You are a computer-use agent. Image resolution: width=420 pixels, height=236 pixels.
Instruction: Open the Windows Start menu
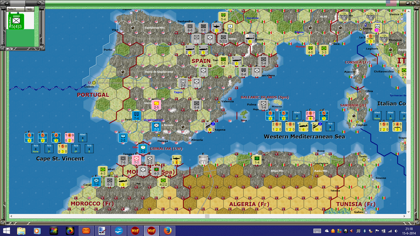[6, 231]
